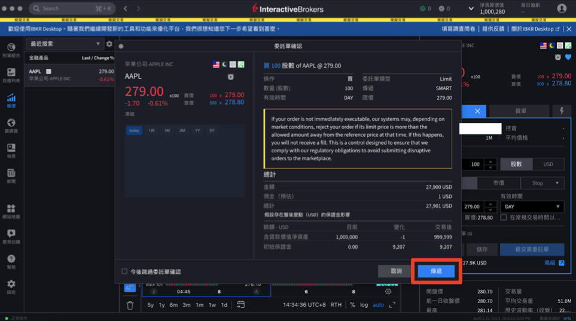Click the green chart icon in dialog header
576x321 pixels.
[x=241, y=65]
